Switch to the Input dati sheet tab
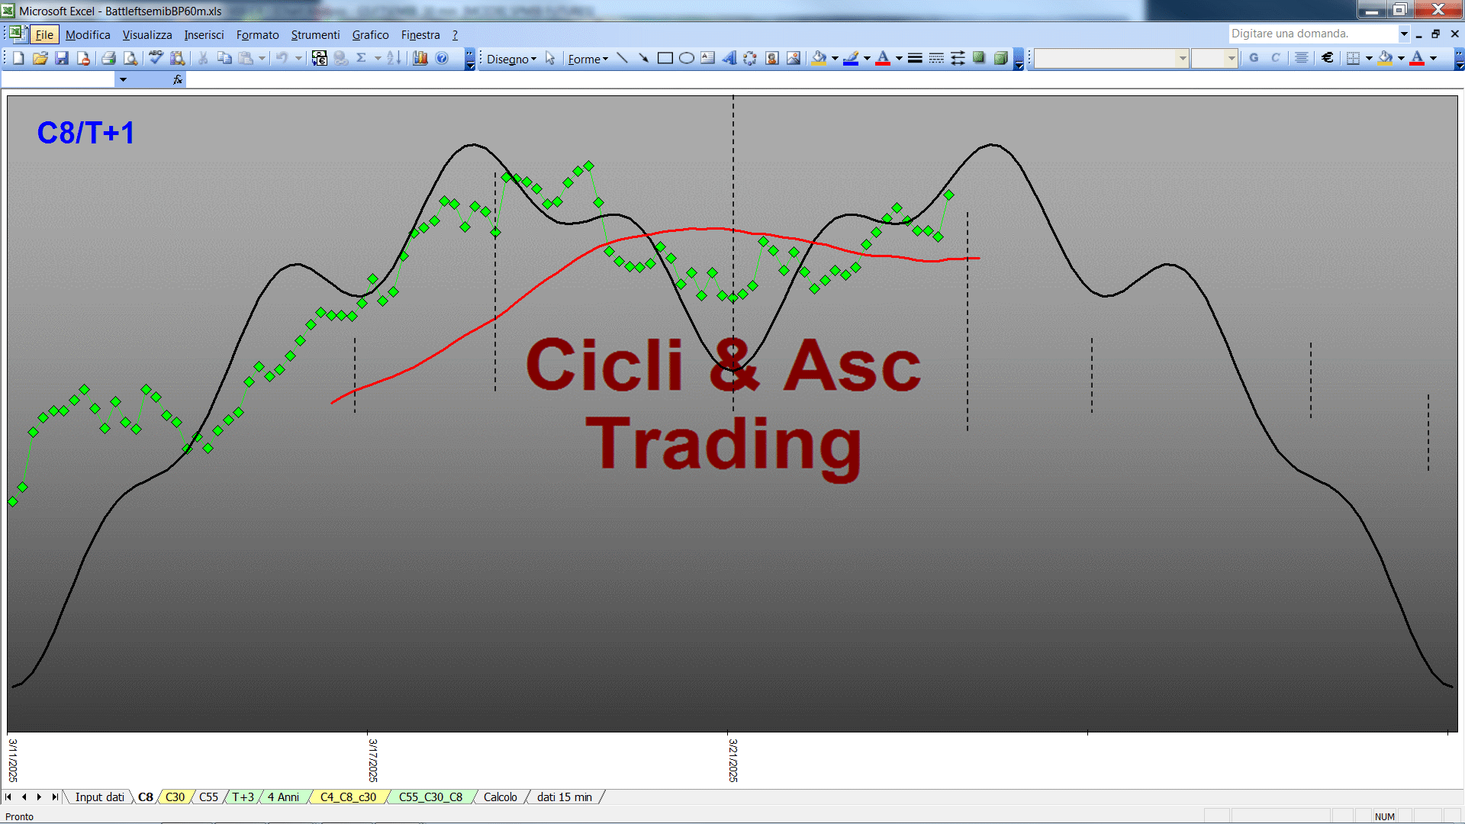 click(99, 797)
